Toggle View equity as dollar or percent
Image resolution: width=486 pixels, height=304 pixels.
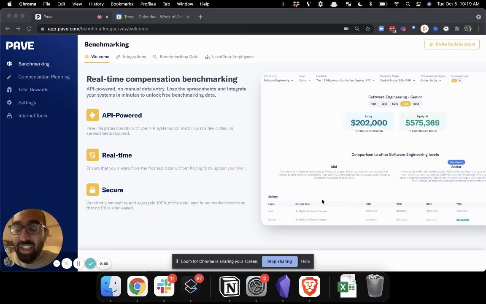click(456, 81)
